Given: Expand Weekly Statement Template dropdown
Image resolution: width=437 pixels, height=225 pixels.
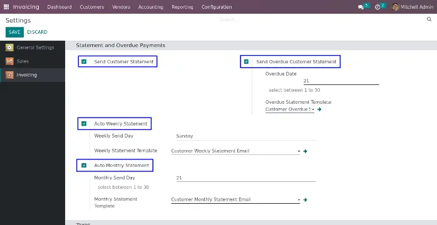Looking at the screenshot, I should pos(235,151).
